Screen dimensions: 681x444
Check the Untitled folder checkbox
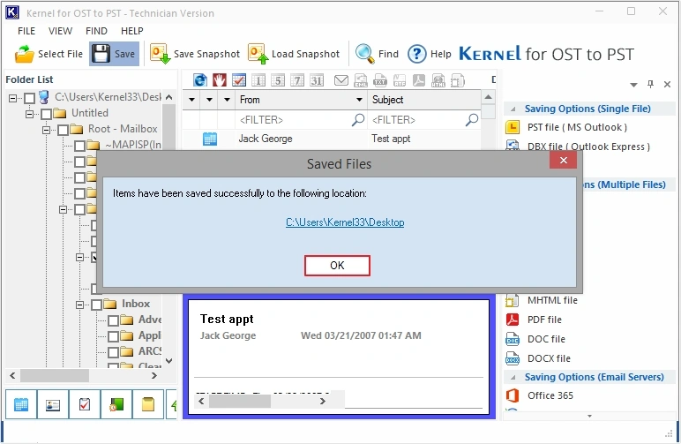pos(46,114)
